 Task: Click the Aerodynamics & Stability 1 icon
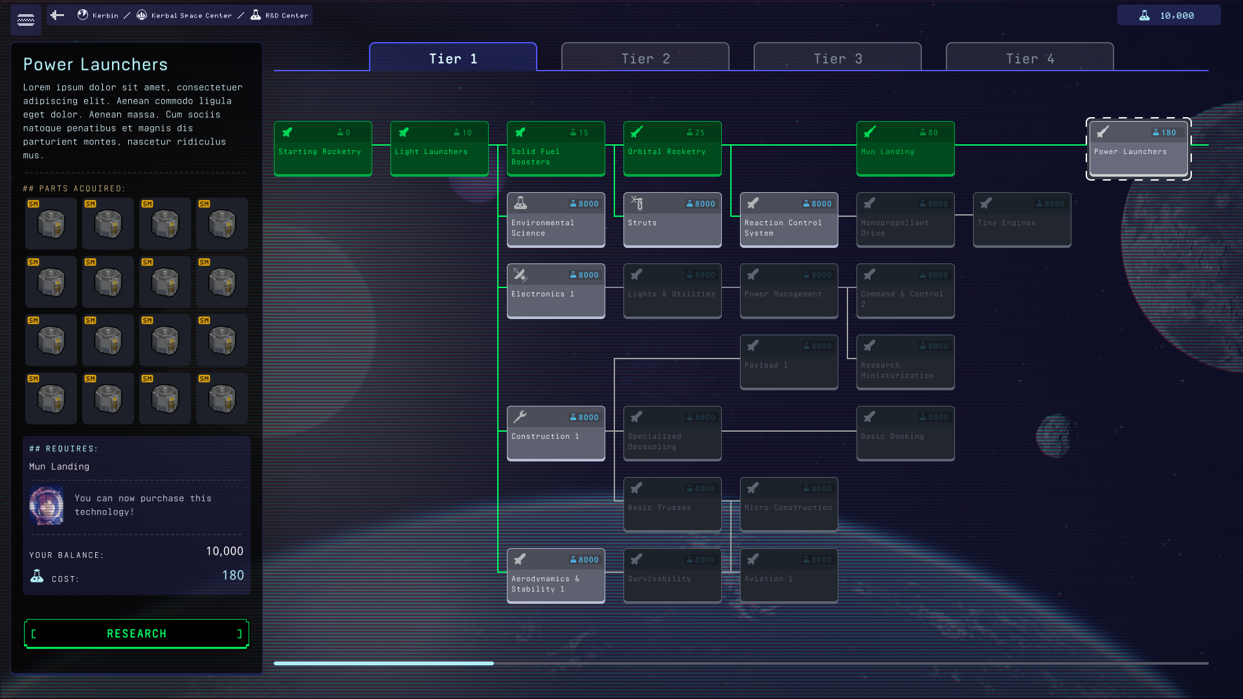coord(520,559)
